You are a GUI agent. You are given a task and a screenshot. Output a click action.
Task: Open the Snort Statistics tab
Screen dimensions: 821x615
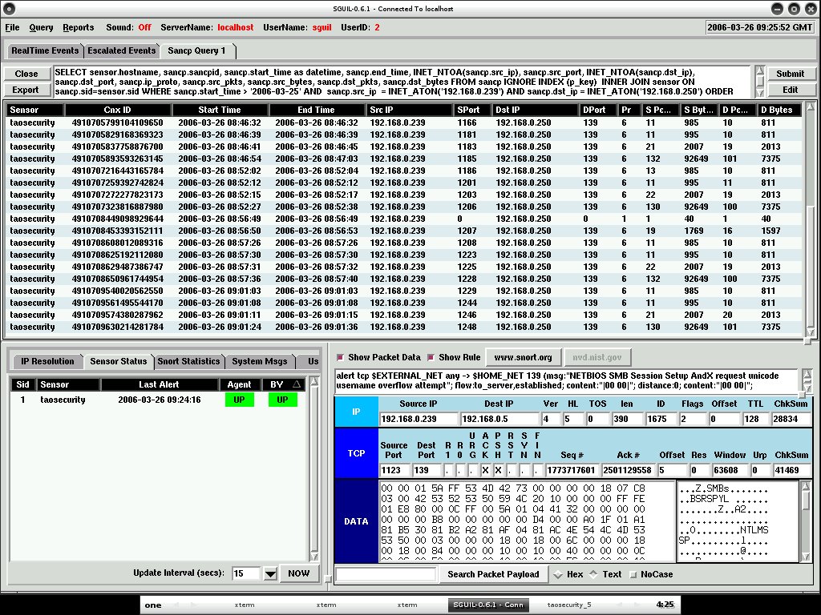(x=188, y=361)
